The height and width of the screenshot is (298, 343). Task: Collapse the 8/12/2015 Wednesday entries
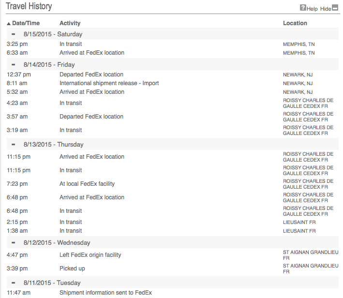(14, 243)
